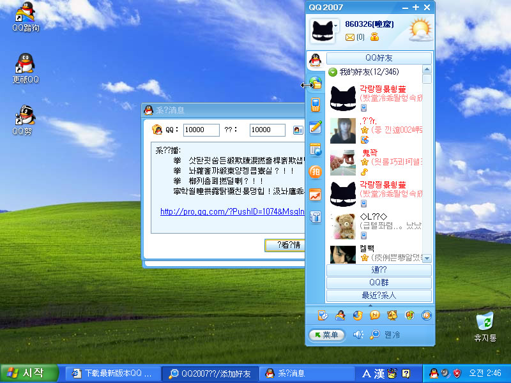Open the sunny weather icon in QQ header
This screenshot has height=383, width=511.
420,30
